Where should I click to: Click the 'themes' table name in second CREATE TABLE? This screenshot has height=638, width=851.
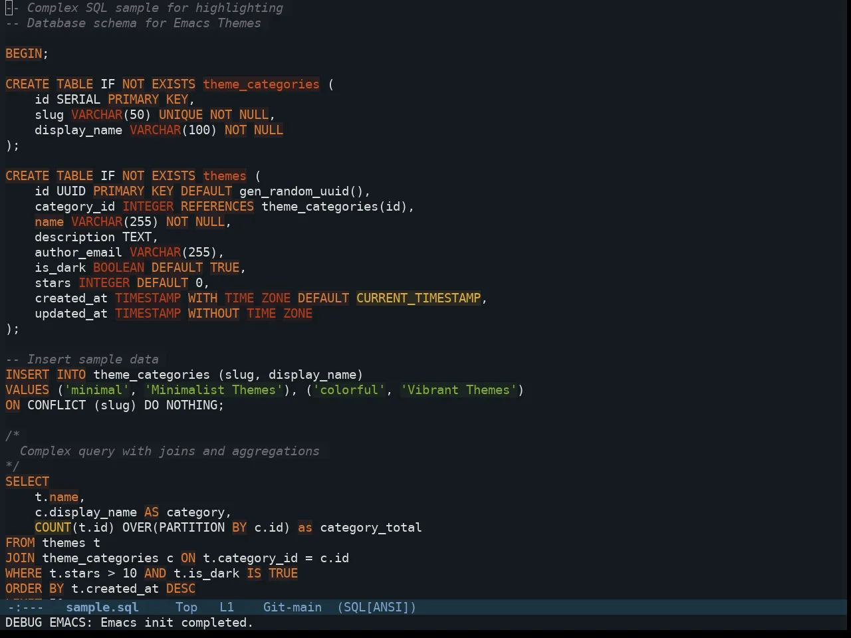click(225, 175)
